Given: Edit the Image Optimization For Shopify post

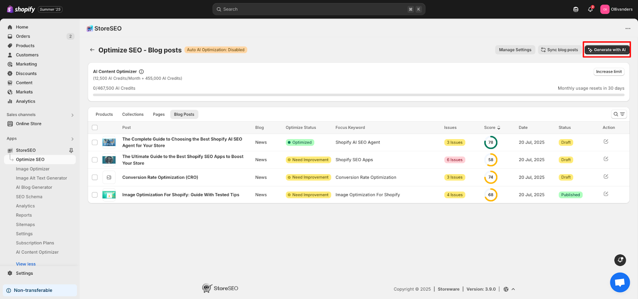Looking at the screenshot, I should click(x=606, y=194).
